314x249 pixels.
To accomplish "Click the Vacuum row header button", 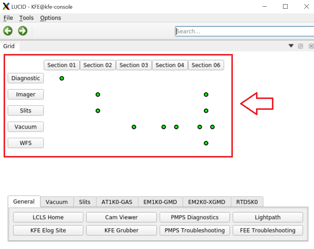I will point(26,127).
